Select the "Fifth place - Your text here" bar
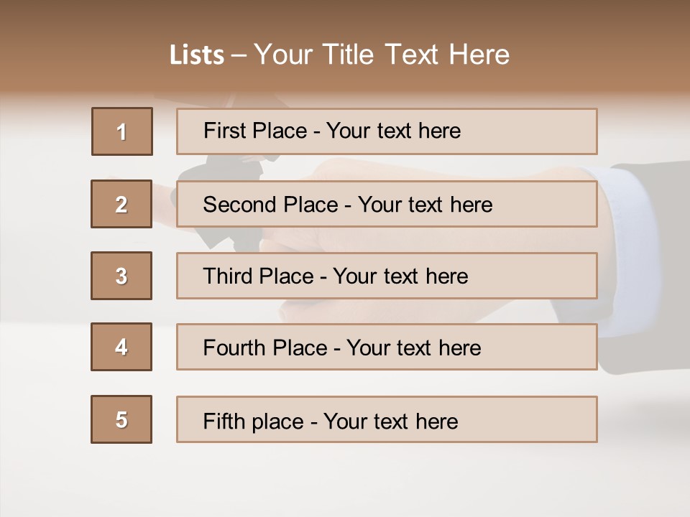Viewport: 690px width, 517px height. coord(387,419)
